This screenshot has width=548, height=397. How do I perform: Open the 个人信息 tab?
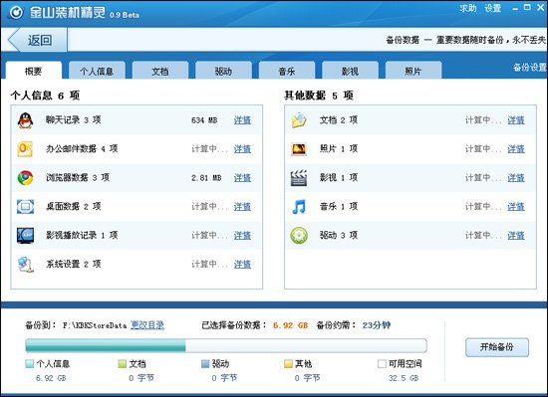point(97,71)
